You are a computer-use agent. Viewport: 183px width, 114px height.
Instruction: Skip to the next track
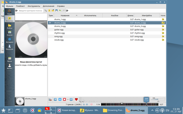[71, 100]
